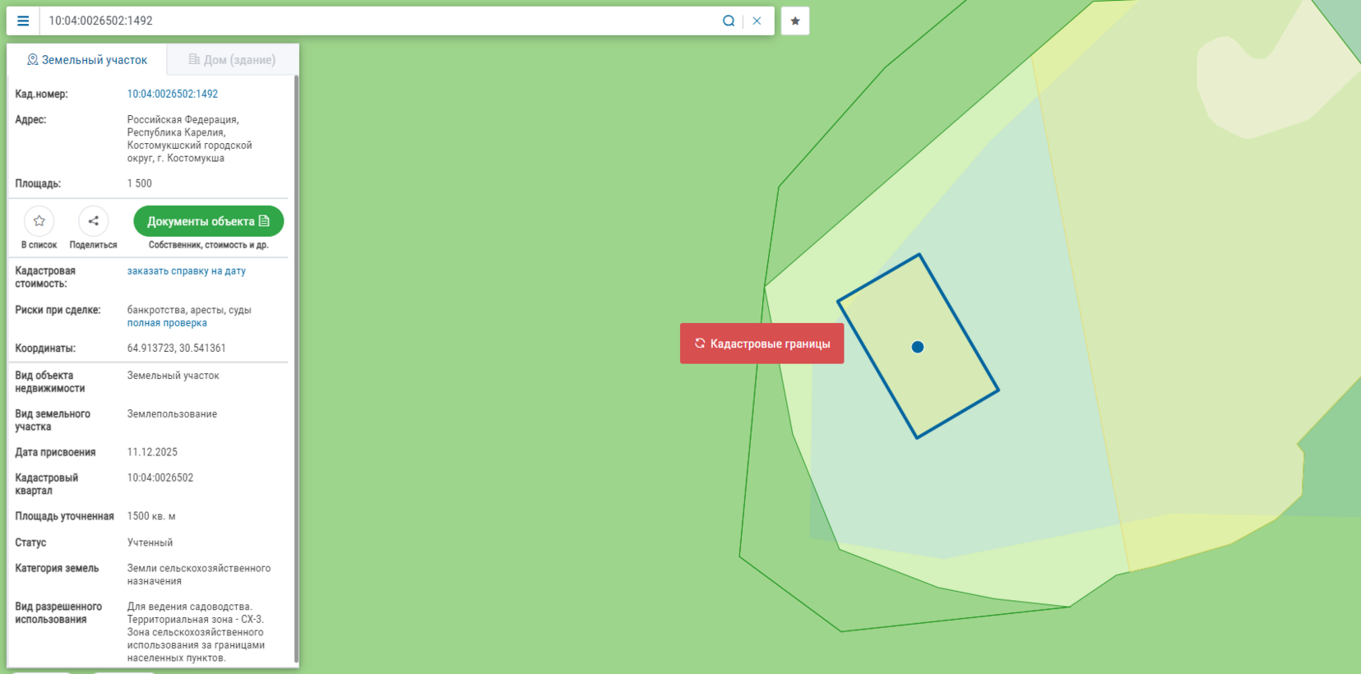Open the hamburger main menu
This screenshot has width=1361, height=674.
(x=23, y=21)
